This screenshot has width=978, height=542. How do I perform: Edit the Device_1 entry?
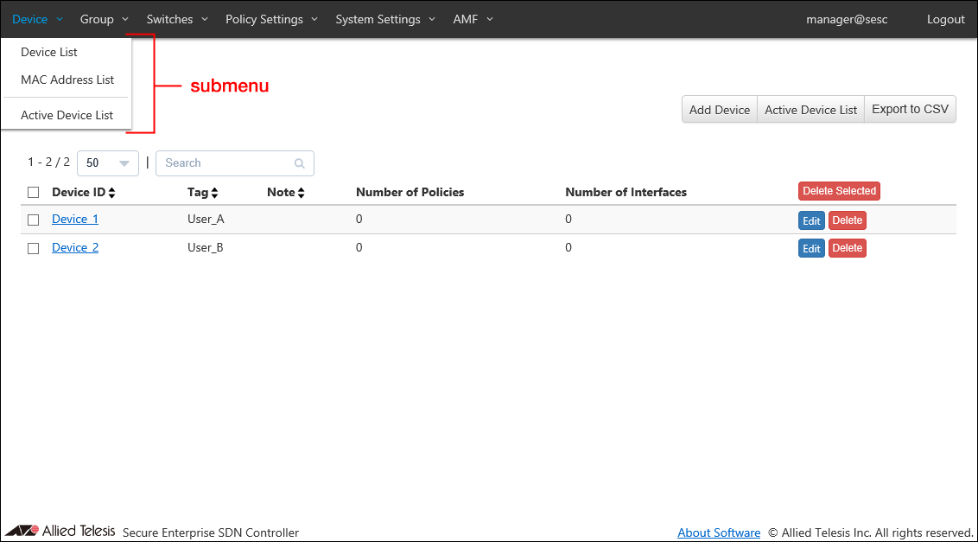[811, 221]
